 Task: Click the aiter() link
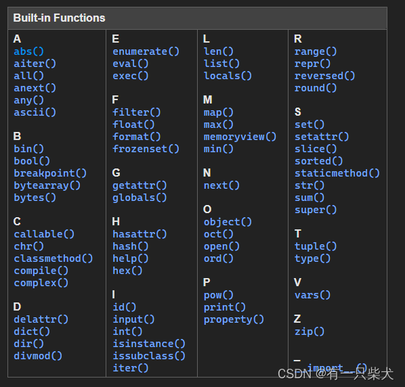[35, 64]
